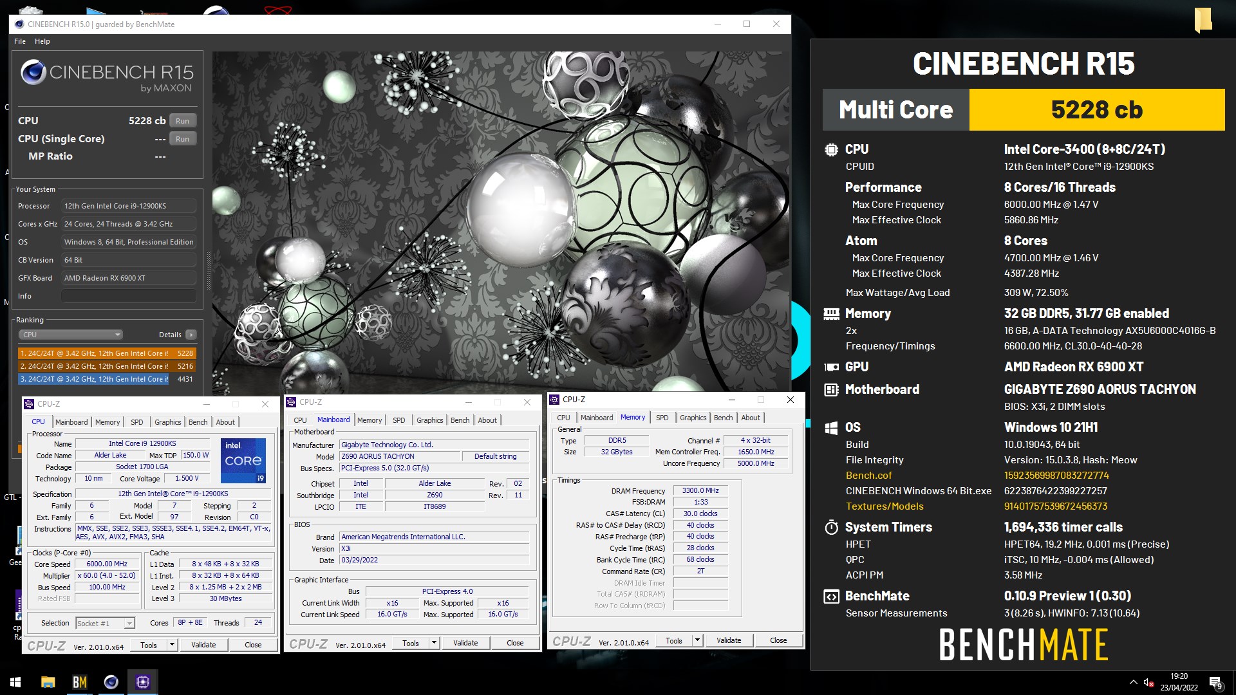
Task: Click the BenchMate Memory icon
Action: (831, 314)
